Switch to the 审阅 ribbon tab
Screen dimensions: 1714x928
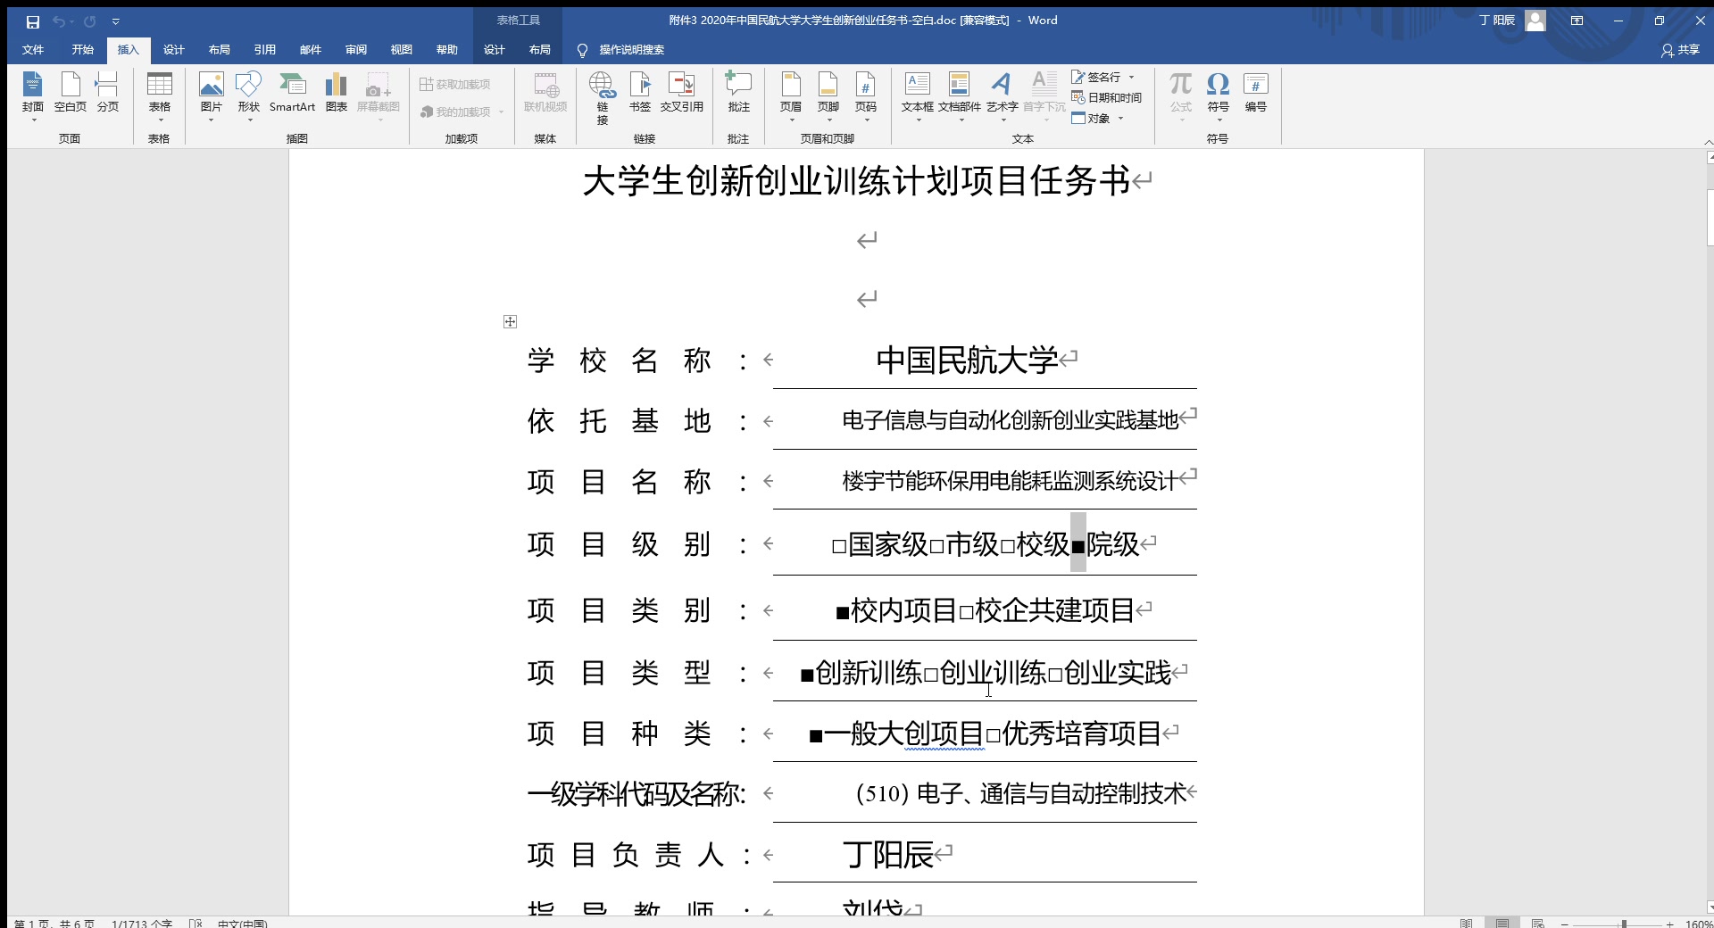(x=355, y=50)
